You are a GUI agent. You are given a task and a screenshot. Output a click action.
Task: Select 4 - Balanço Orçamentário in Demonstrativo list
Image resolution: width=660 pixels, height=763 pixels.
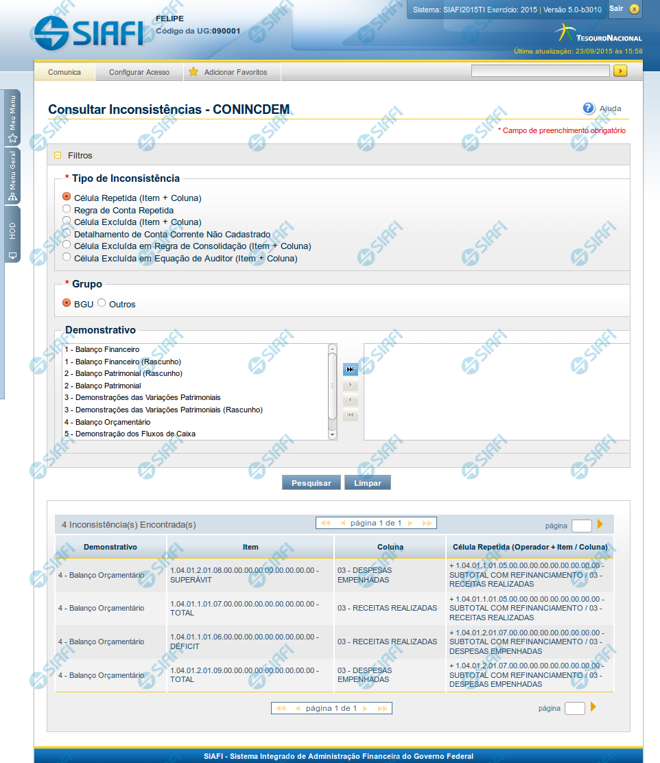[x=108, y=422]
